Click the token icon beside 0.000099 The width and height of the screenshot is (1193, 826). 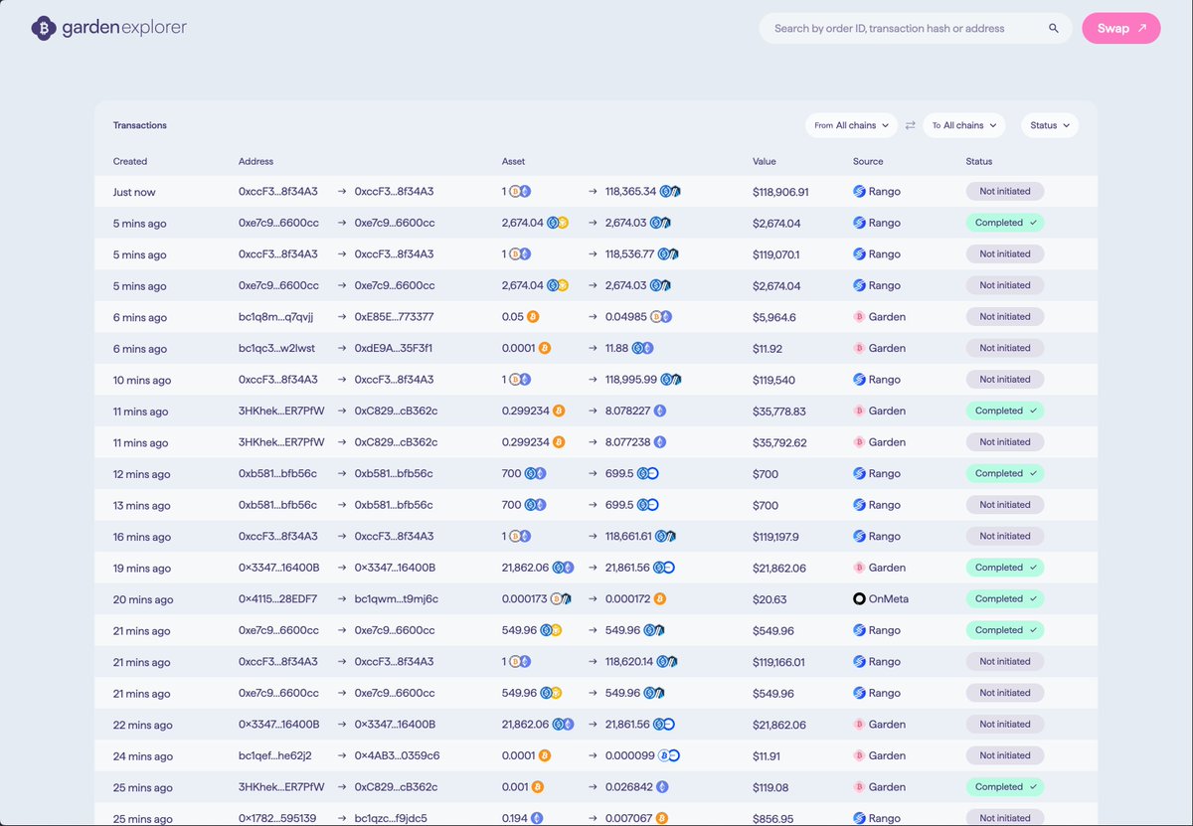669,755
